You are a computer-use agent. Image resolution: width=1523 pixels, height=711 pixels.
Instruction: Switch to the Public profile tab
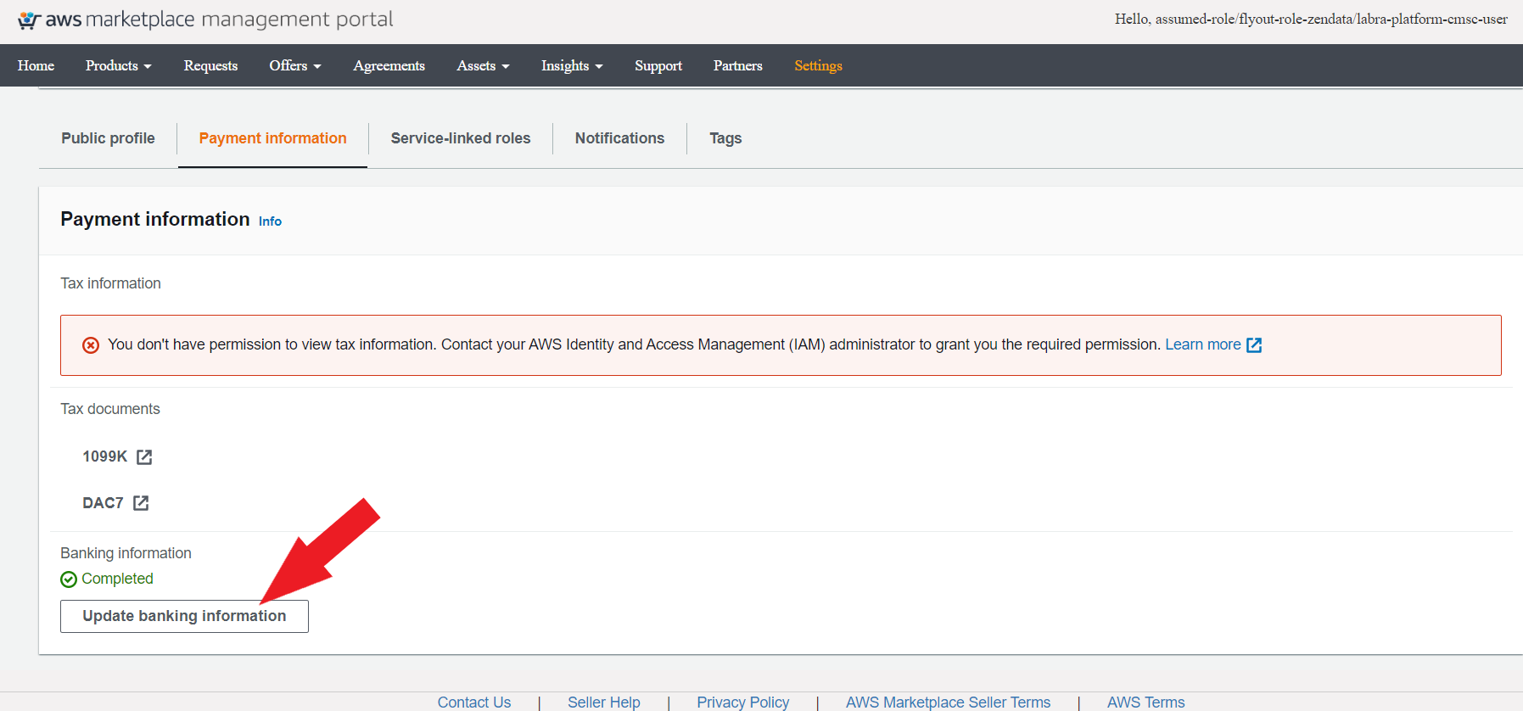pyautogui.click(x=108, y=138)
